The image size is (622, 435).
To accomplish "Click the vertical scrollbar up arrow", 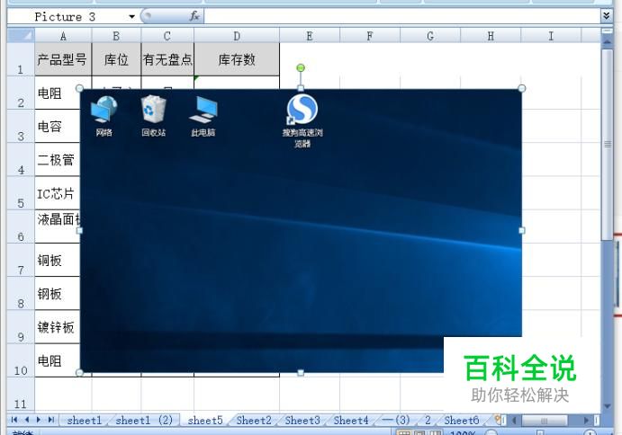I will pos(607,40).
